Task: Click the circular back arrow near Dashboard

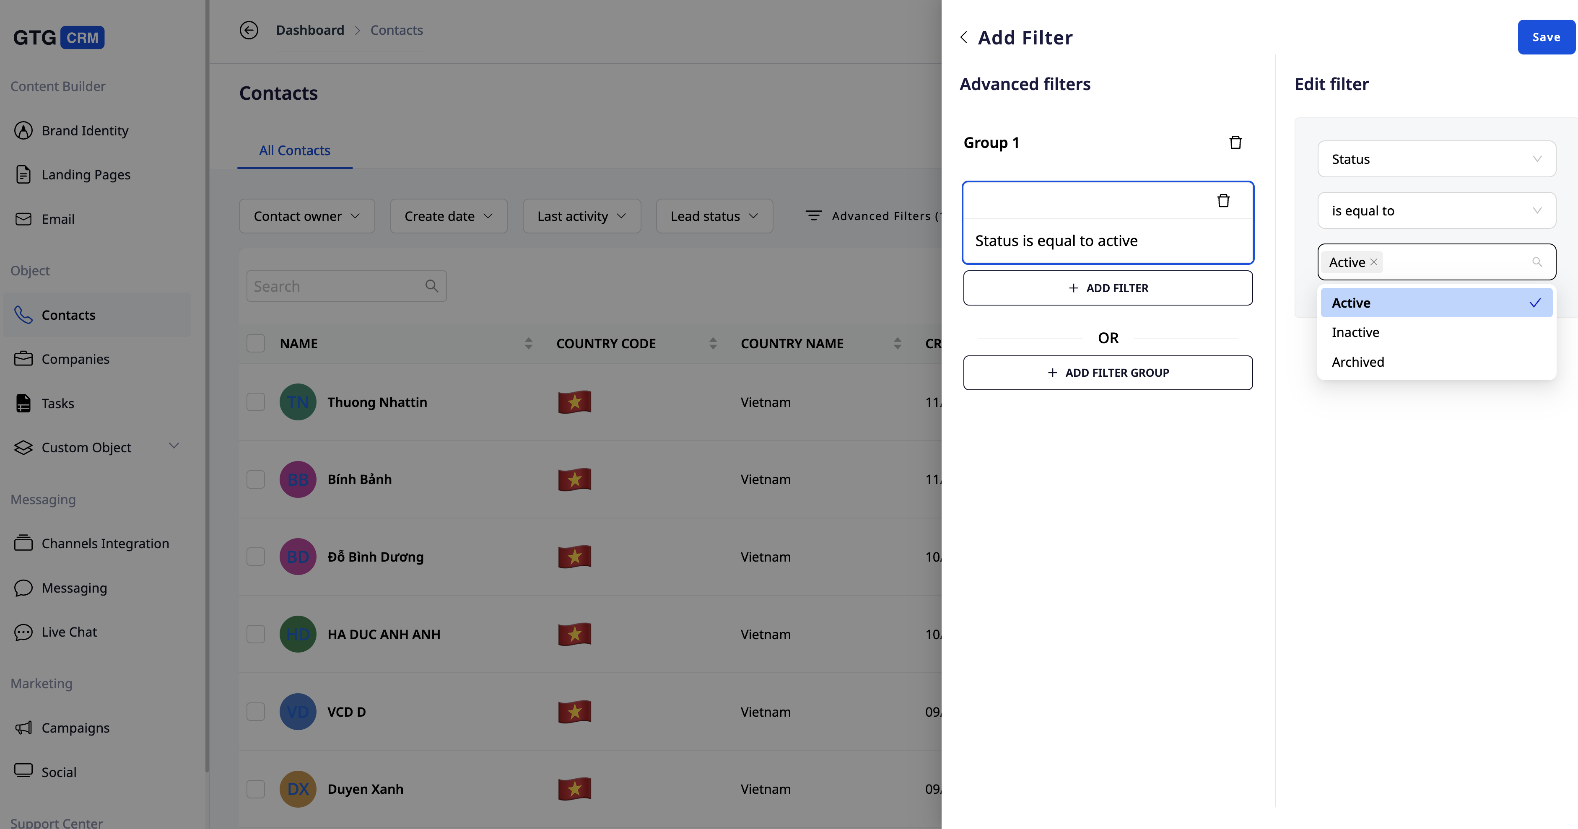Action: (249, 30)
